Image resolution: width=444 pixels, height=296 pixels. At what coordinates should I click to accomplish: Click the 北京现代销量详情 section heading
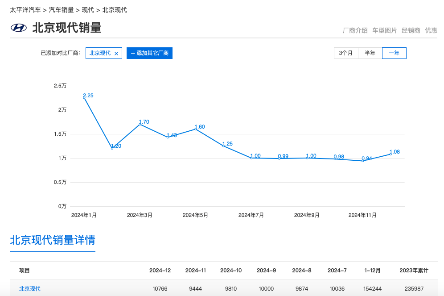click(53, 240)
